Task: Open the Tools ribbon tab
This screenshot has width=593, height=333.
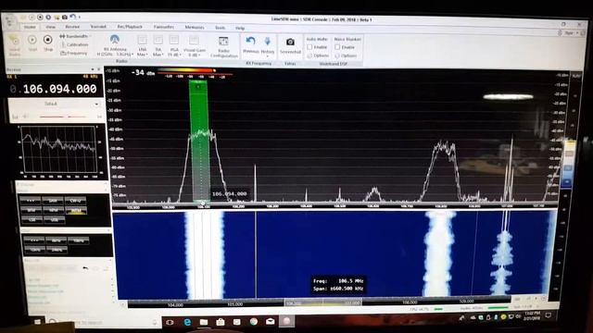Action: tap(221, 28)
